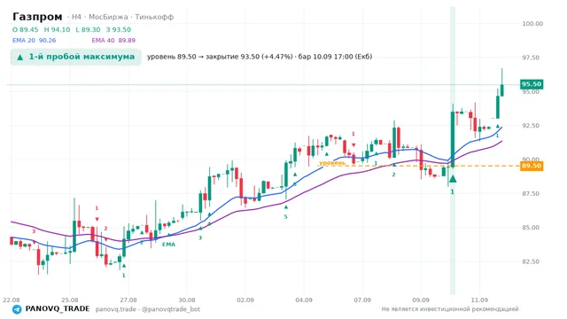Click the highlighted tall green breakout candle
The height and width of the screenshot is (319, 567).
tap(453, 139)
